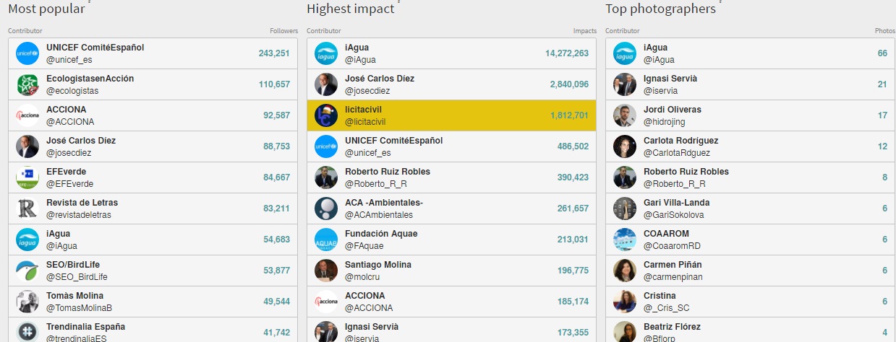896x342 pixels.
Task: Click the UNICEF avatar in Most popular
Action: pyautogui.click(x=27, y=53)
